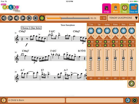This screenshot has height=104, width=139.
Task: Center the T Sax pan
Action: 91,38
